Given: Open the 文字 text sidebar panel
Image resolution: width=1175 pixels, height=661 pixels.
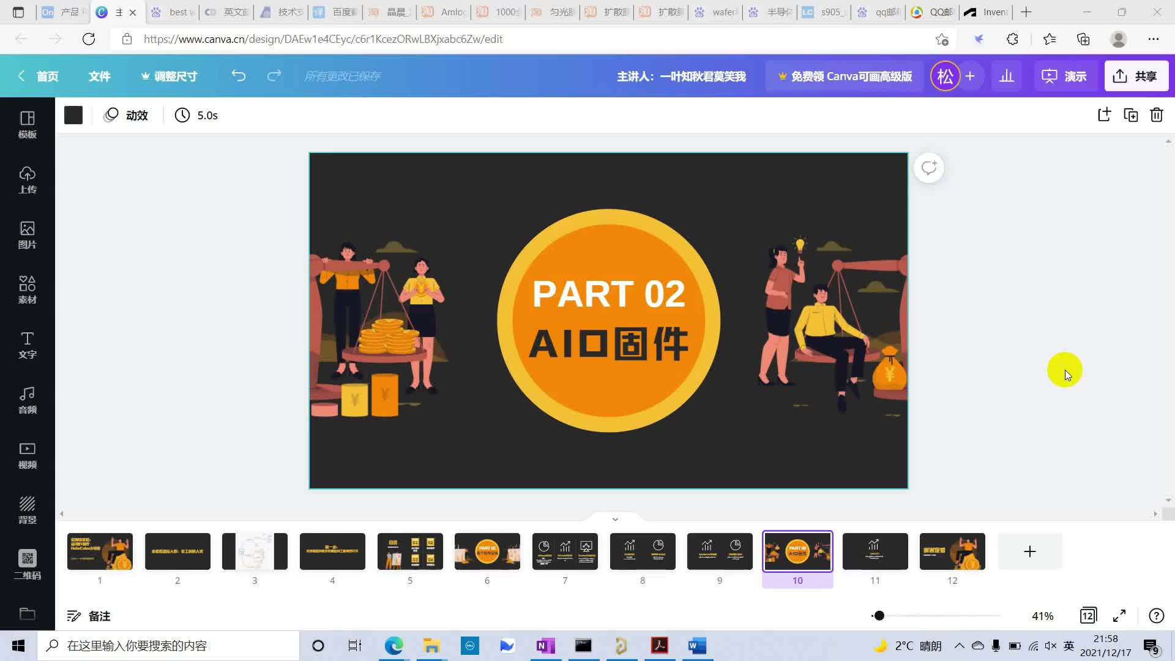Looking at the screenshot, I should point(27,345).
